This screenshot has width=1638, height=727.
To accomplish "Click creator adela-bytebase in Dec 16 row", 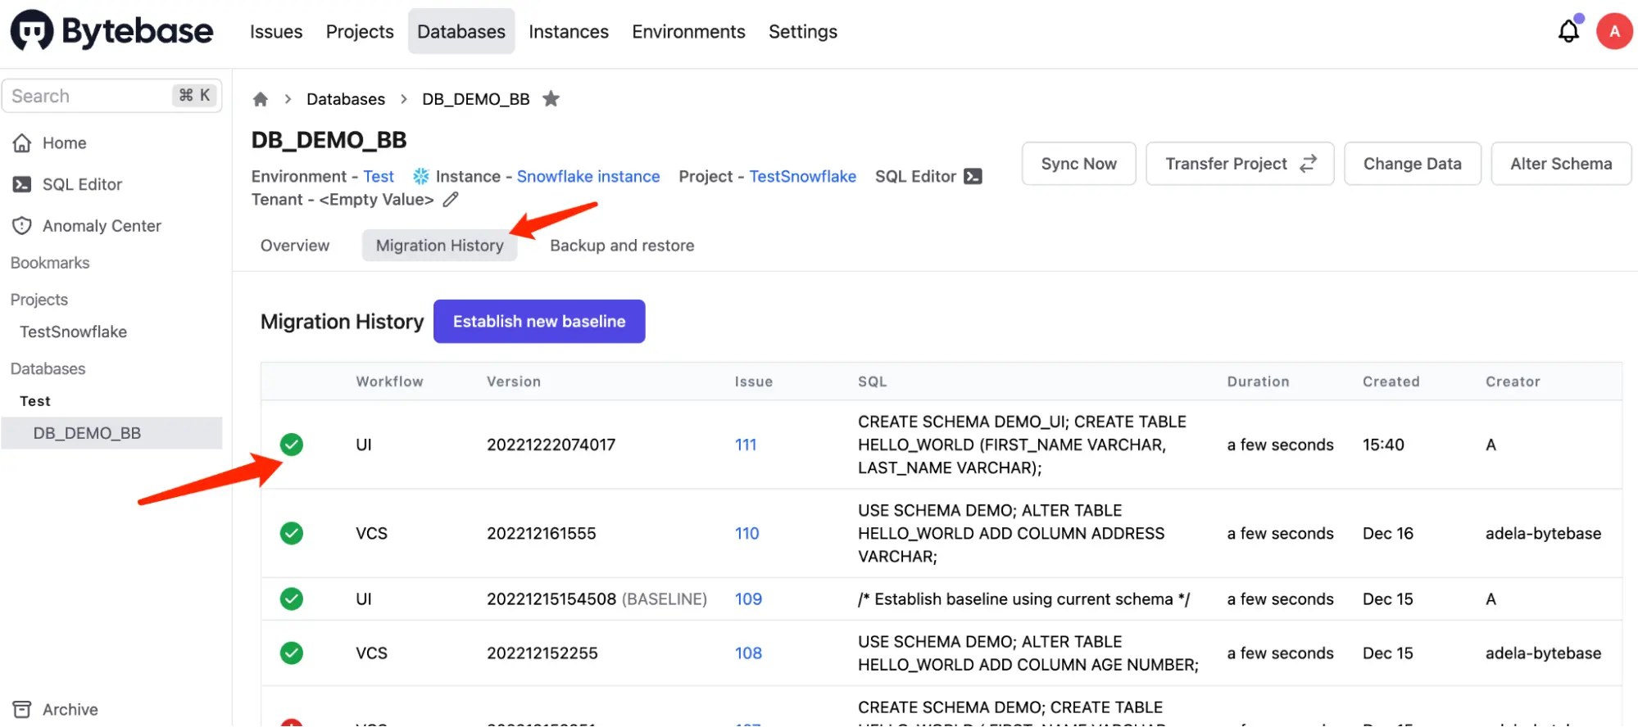I will [x=1543, y=533].
